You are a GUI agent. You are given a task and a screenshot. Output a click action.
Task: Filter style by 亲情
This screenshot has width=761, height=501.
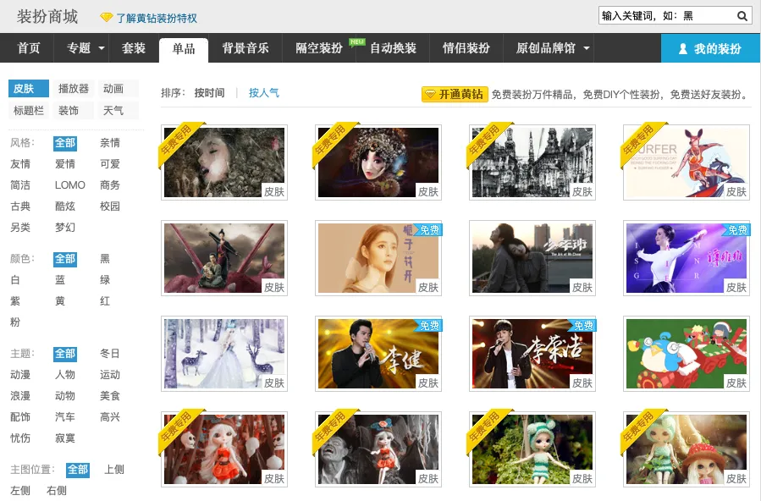[110, 143]
